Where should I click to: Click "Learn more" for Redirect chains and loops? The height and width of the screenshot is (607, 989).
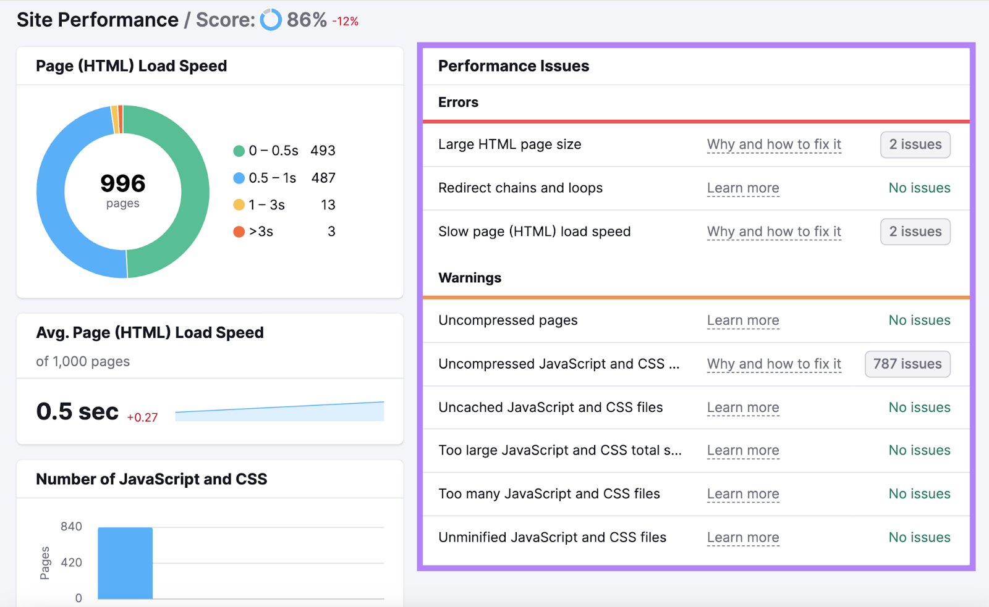click(x=742, y=188)
